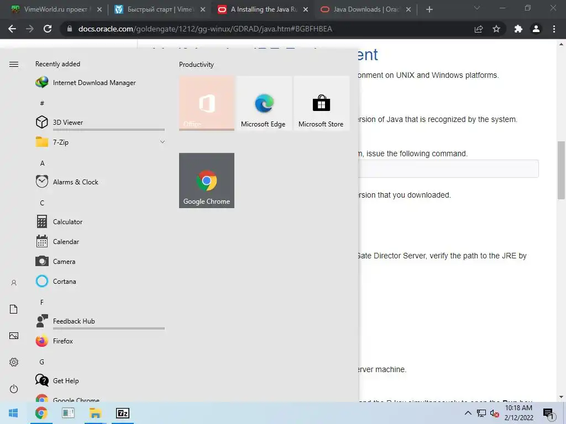Click the # header in the app list
The height and width of the screenshot is (424, 566).
coord(42,103)
